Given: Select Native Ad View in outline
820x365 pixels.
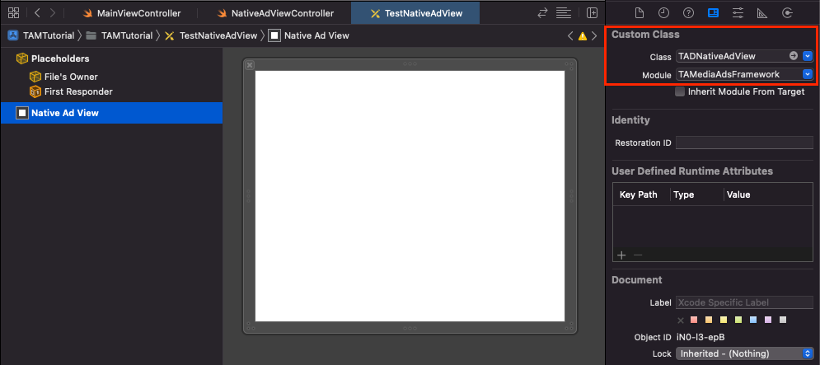Looking at the screenshot, I should (111, 113).
